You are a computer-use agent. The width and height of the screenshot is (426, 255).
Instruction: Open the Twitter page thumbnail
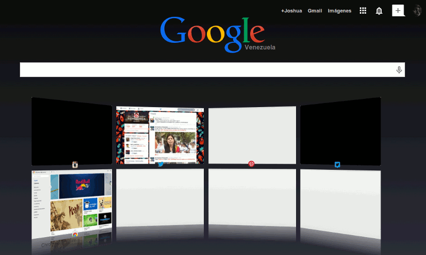160,135
